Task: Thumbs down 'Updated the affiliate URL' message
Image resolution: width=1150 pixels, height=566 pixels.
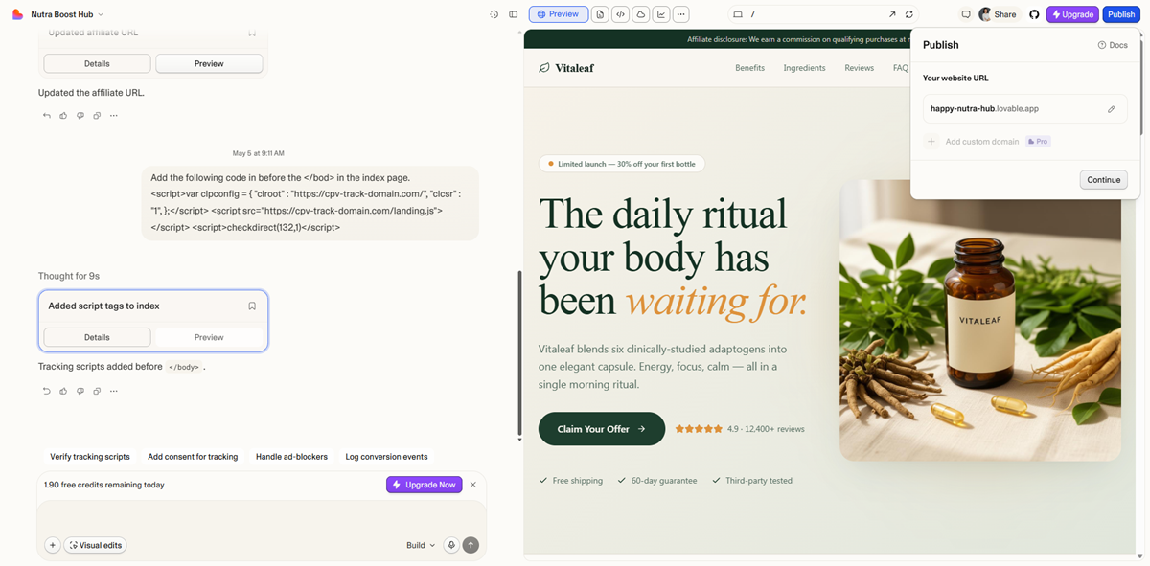Action: tap(80, 116)
